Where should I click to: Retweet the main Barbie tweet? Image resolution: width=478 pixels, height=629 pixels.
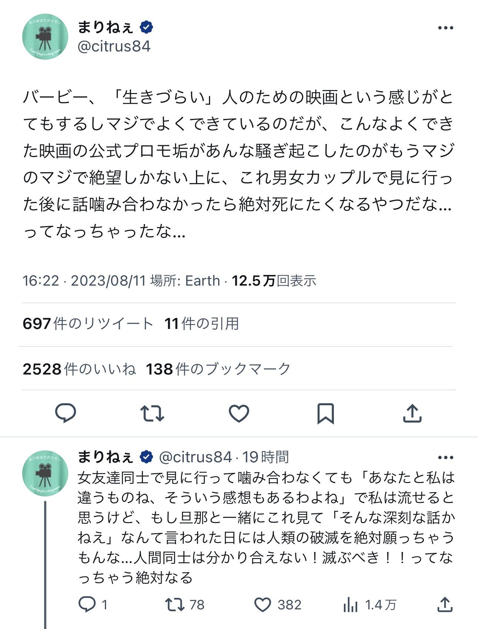pos(152,413)
